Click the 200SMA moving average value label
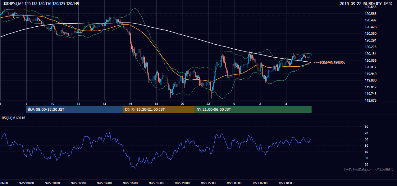The height and width of the screenshot is (186, 397). (329, 62)
